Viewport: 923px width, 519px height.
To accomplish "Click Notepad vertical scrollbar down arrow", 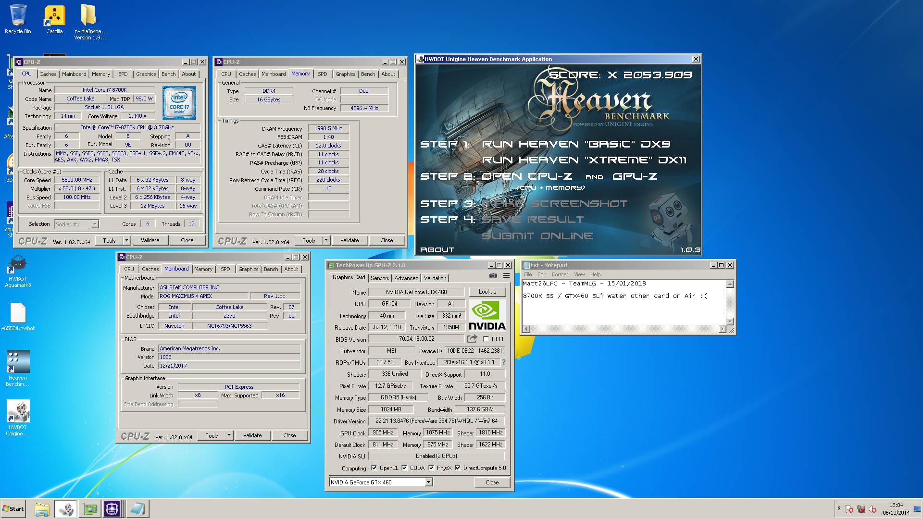I will [730, 321].
